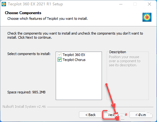Viewport: 157px width, 122px height.
Task: Click the Description box hint text
Action: point(125,61)
